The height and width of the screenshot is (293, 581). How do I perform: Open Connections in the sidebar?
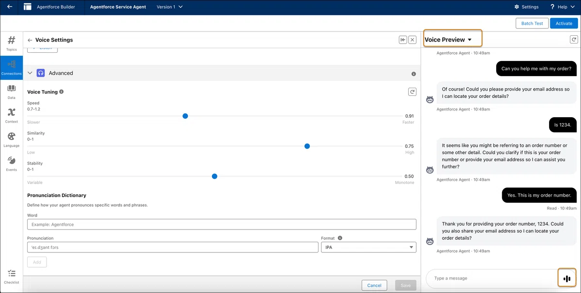point(11,67)
